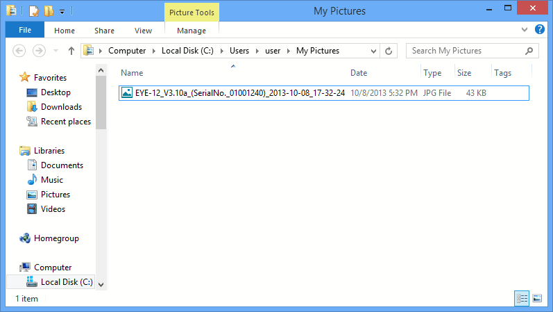
Task: Click the Libraries folder icon
Action: [x=25, y=151]
